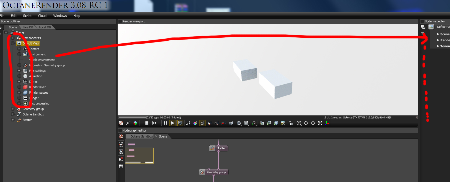Open the clay mode dropdown
Screen dimensions: 450x182
click(x=239, y=123)
